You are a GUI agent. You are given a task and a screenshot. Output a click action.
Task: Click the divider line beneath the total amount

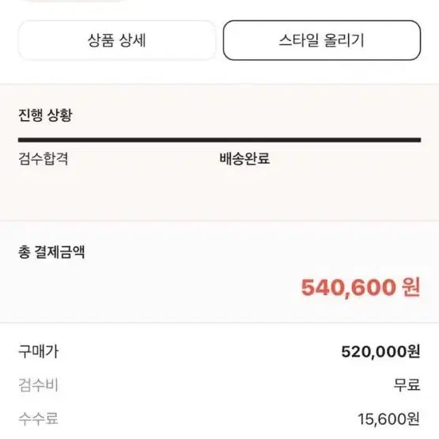pos(220,323)
